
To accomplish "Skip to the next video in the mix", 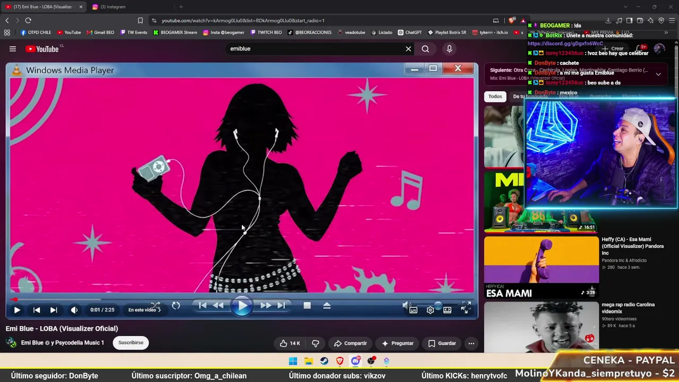I will click(54, 310).
